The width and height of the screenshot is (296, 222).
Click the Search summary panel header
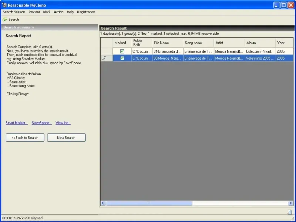[x=50, y=27]
